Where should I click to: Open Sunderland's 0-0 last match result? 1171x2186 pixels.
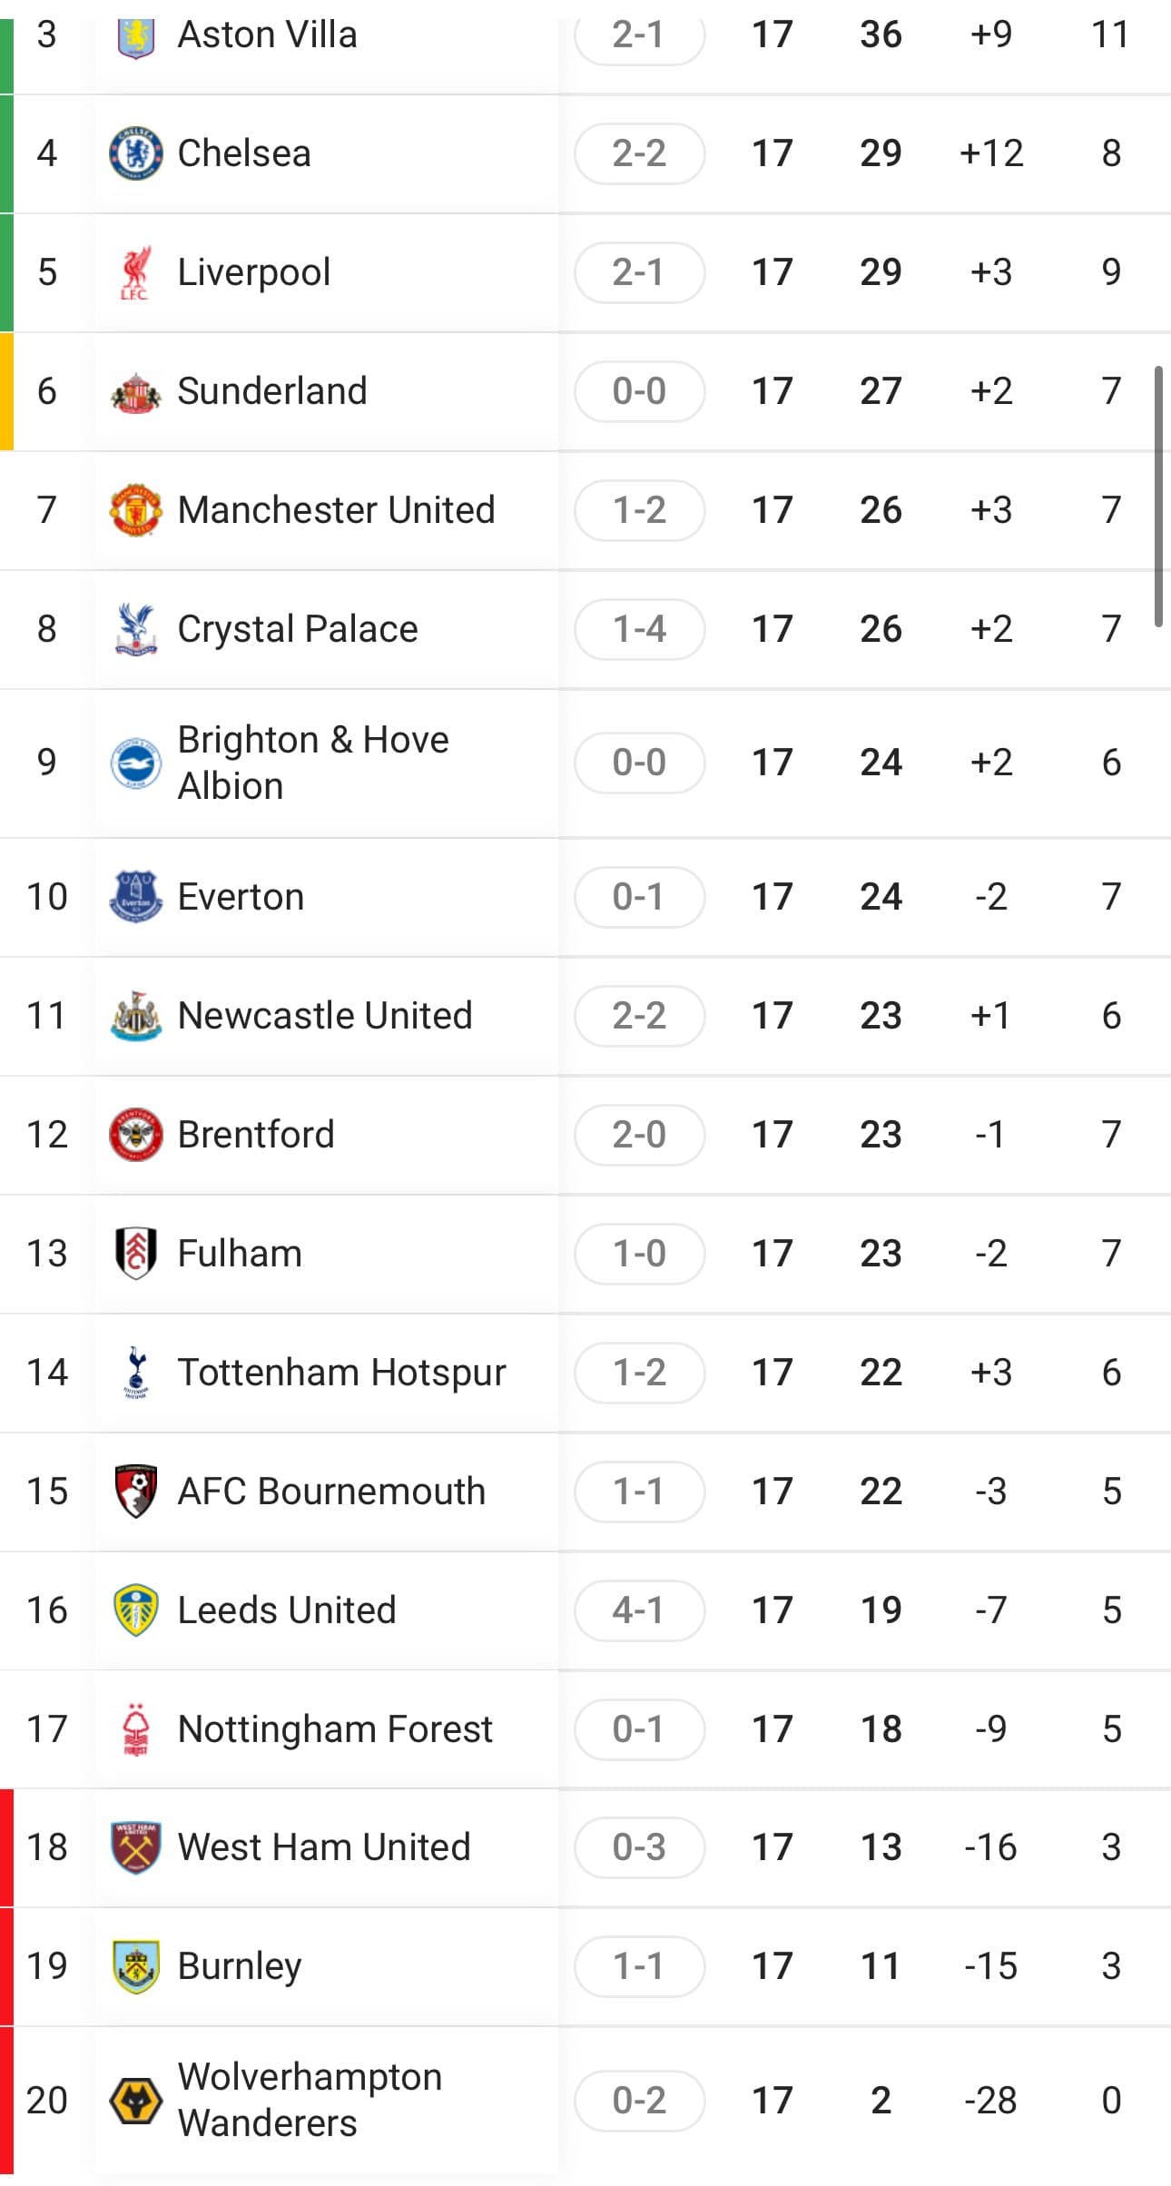pyautogui.click(x=639, y=391)
